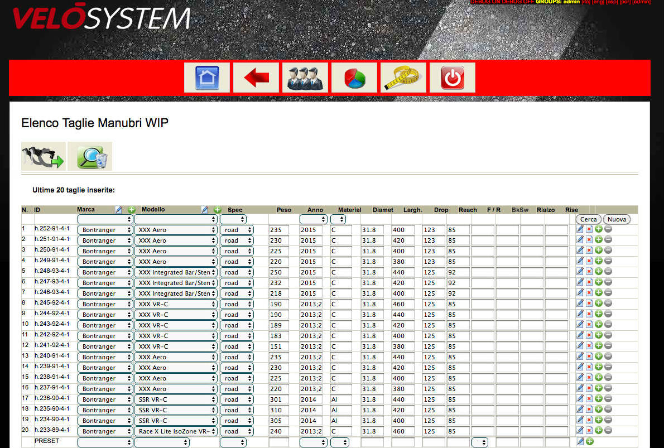Screen dimensions: 664x448
Task: Open Bontranger brand dropdown on row h.252-91-4-1
Action: (105, 230)
